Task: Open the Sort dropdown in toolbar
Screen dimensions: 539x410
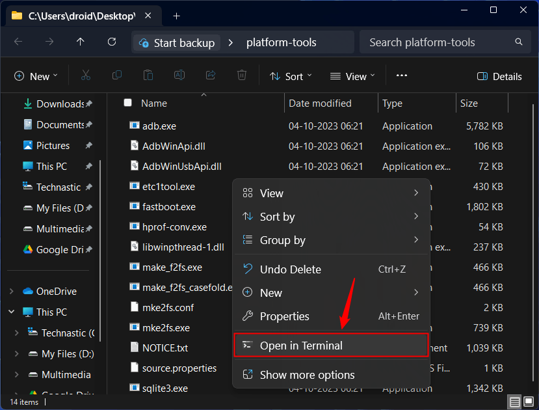Action: (x=291, y=76)
